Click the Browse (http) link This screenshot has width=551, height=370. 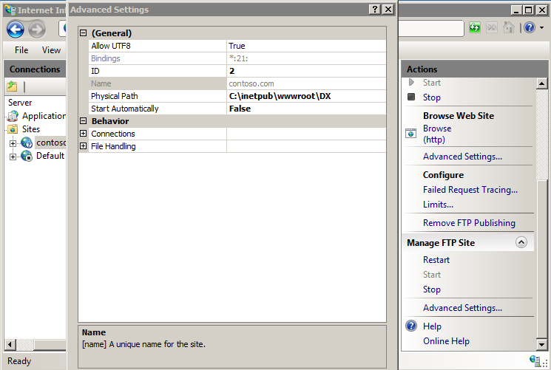(437, 134)
